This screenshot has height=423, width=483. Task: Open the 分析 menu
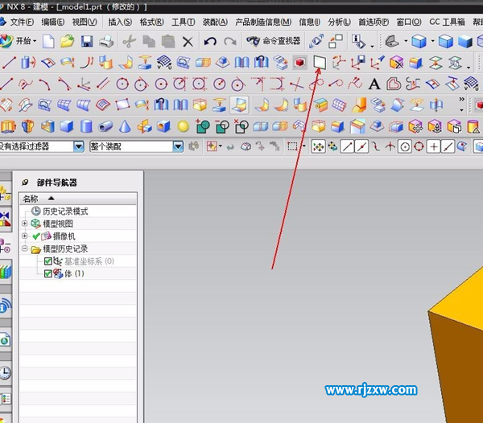(x=339, y=22)
